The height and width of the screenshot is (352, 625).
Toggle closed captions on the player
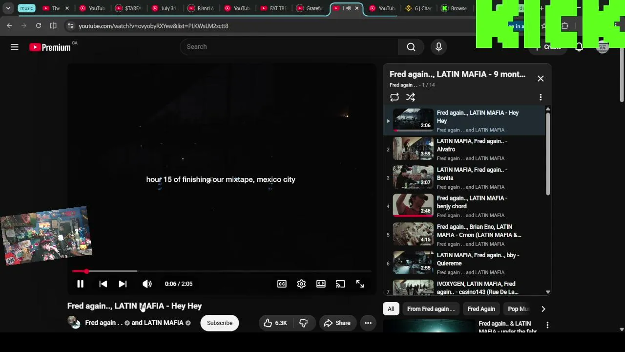tap(282, 284)
